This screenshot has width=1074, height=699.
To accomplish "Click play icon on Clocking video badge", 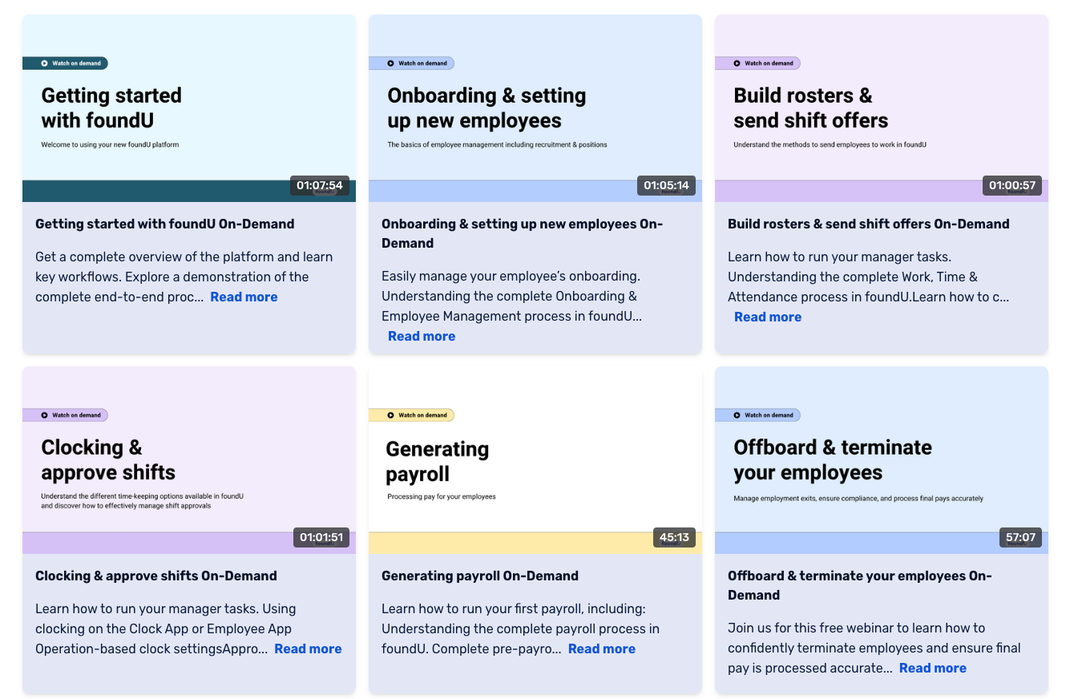I will click(x=44, y=415).
